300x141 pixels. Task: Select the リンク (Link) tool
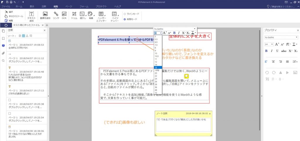click(56, 16)
